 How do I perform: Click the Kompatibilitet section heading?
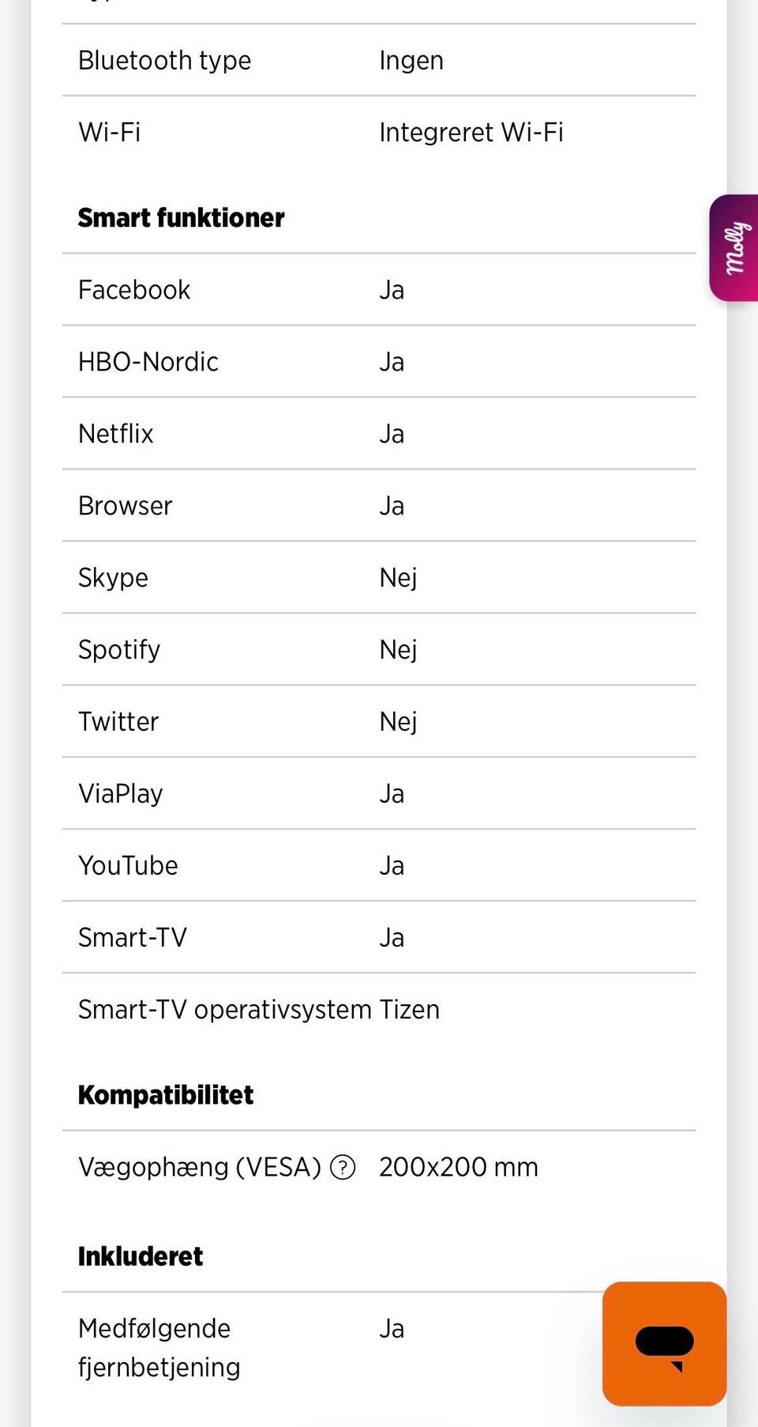(166, 1094)
